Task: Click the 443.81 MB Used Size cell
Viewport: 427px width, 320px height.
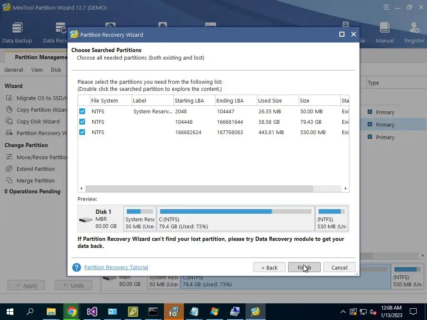Action: tap(271, 132)
